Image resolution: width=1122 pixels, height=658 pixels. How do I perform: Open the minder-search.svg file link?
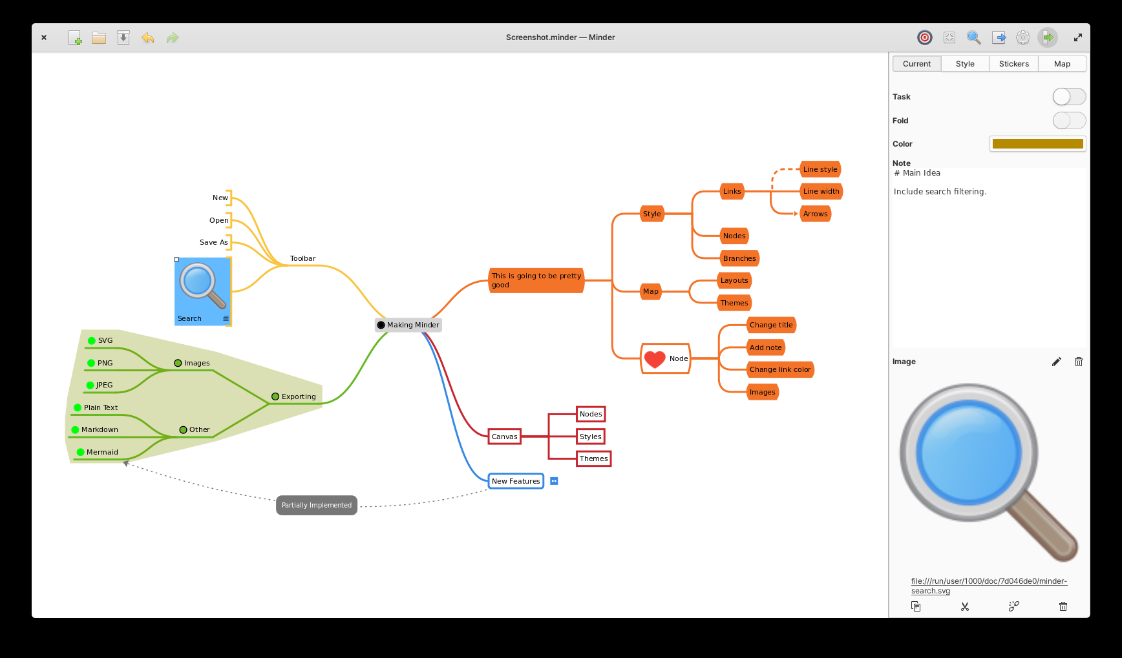click(x=989, y=586)
